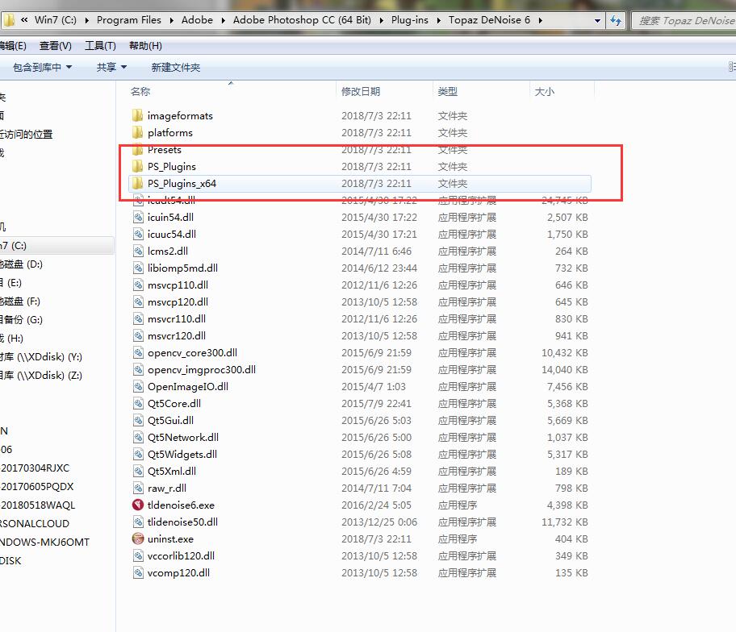Click the OpenImageIO.dll file icon
Viewport: 736px width, 632px height.
tap(138, 386)
